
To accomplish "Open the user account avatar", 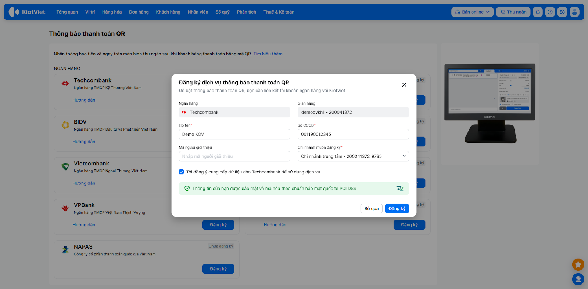I will (574, 12).
